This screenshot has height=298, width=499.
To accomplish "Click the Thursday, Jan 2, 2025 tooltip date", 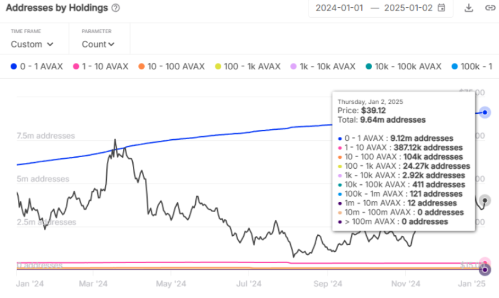I will 370,102.
